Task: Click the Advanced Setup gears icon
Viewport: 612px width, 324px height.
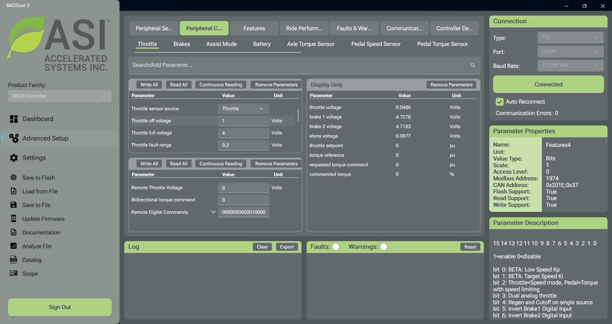Action: [14, 138]
